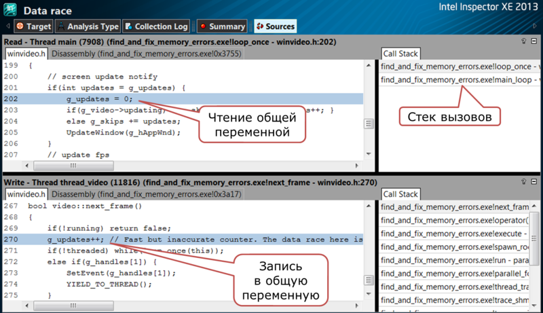Click the Intel Inspector logo icon
Screen dimensions: 543x313
point(10,10)
